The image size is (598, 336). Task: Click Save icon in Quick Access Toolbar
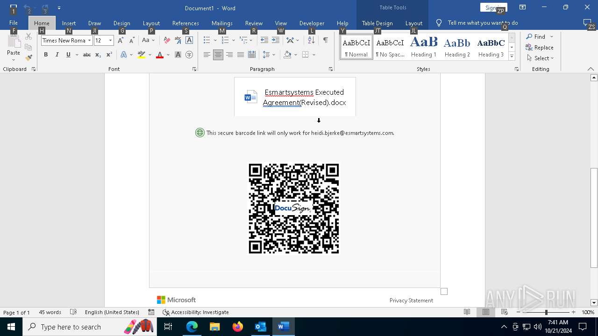14,8
